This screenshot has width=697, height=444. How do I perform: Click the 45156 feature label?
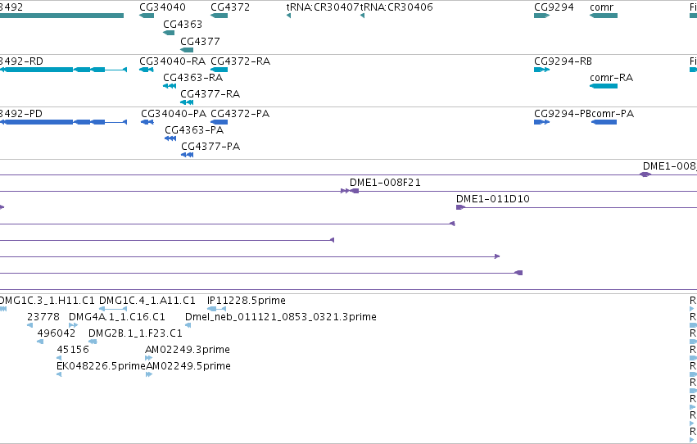[73, 349]
